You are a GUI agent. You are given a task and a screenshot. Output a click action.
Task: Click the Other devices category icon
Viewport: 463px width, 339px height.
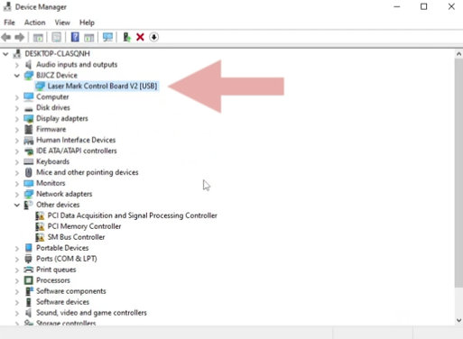pos(28,205)
